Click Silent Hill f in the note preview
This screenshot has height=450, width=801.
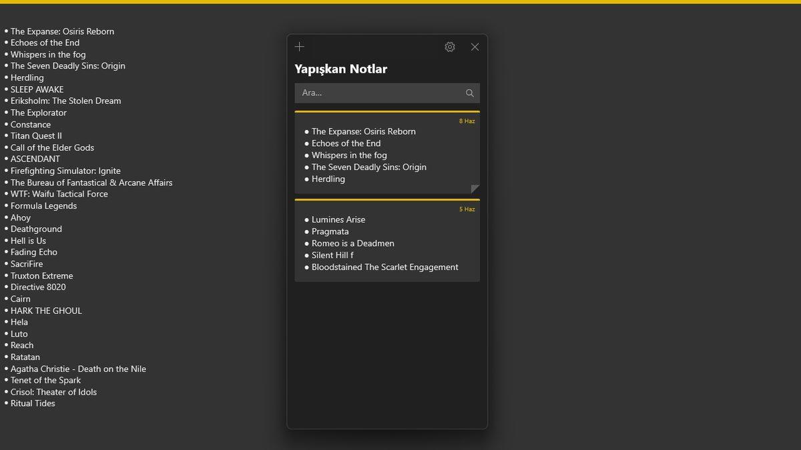coord(332,255)
